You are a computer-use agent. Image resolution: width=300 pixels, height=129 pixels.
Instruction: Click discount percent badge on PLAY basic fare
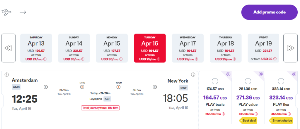pyautogui.click(x=228, y=74)
